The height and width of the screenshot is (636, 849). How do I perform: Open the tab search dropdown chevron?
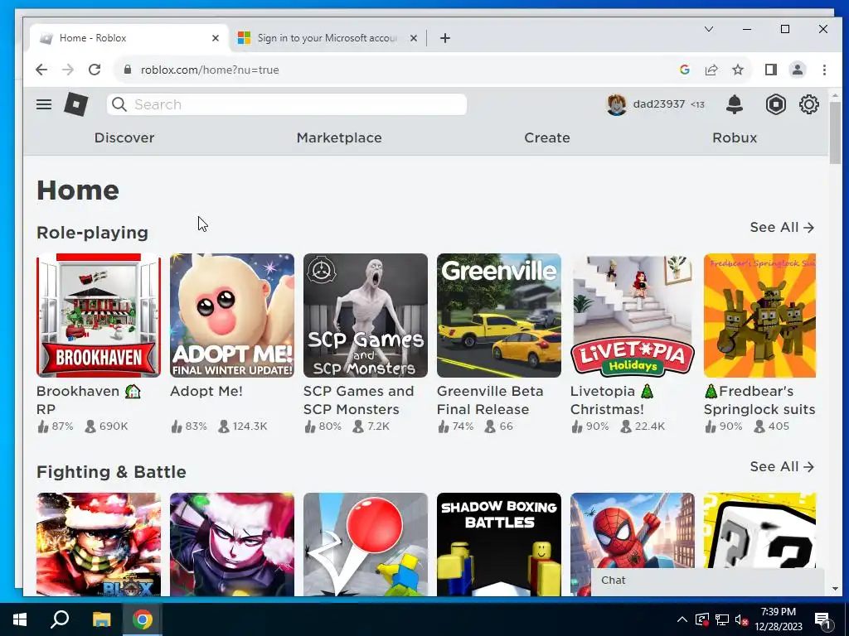coord(708,29)
